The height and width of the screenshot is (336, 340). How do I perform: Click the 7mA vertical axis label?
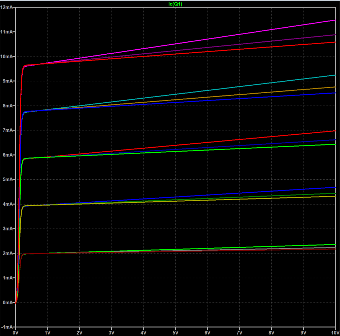click(x=8, y=130)
